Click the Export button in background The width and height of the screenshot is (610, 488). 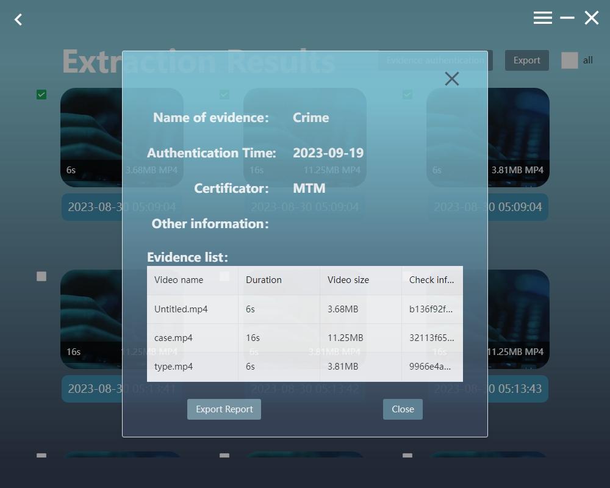click(x=527, y=60)
